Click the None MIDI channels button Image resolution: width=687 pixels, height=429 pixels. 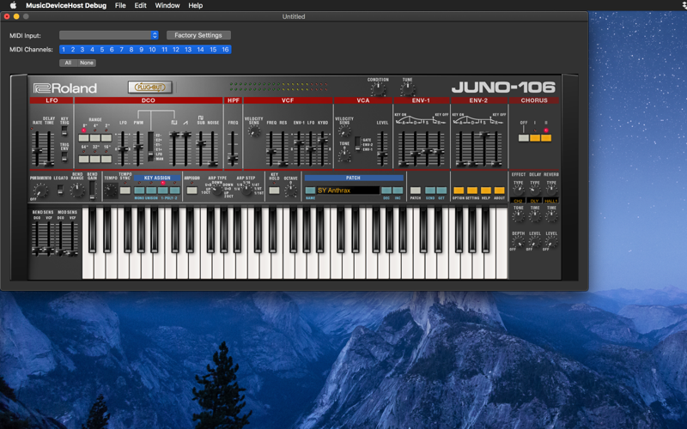coord(87,63)
